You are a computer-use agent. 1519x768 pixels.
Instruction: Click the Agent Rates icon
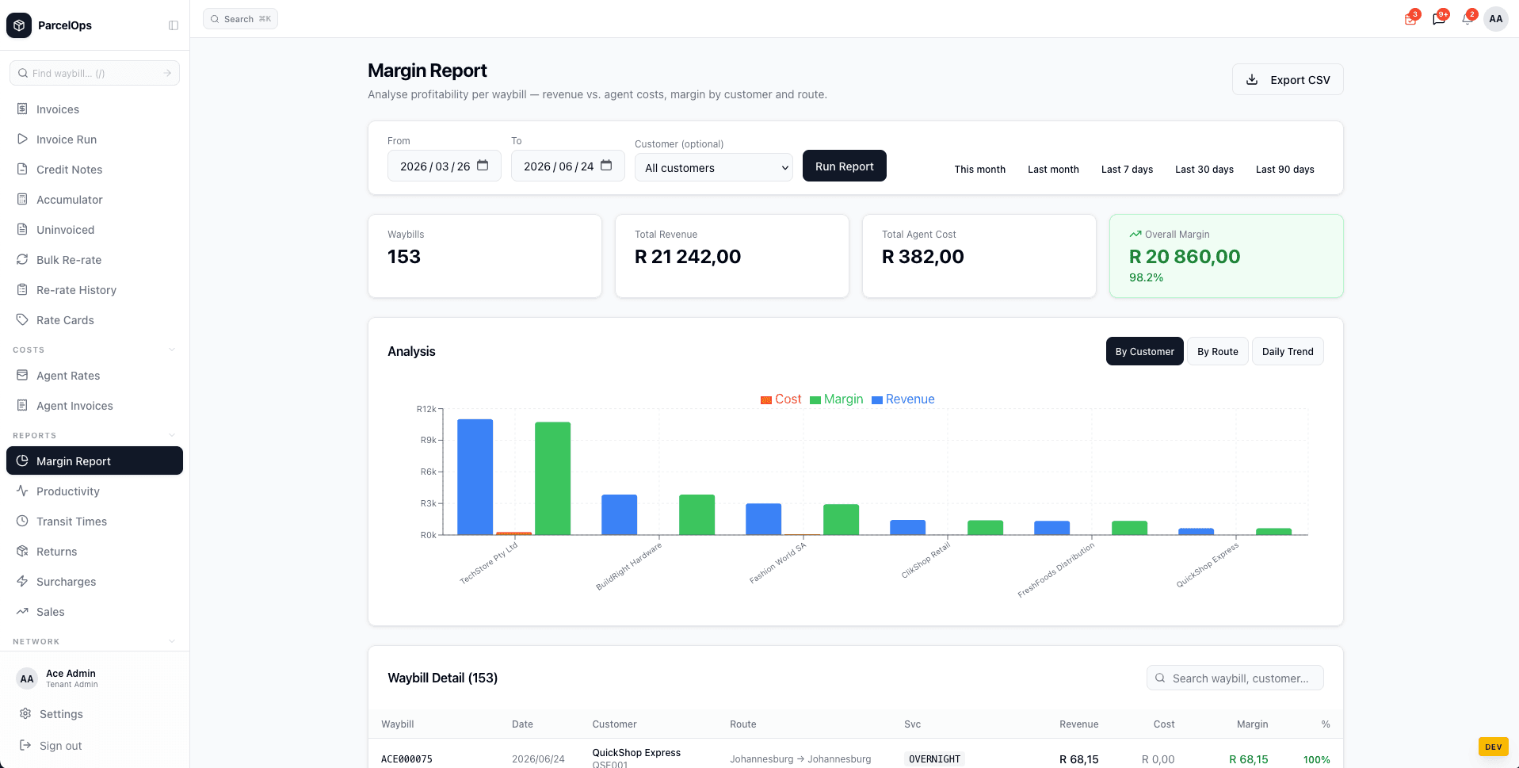22,375
